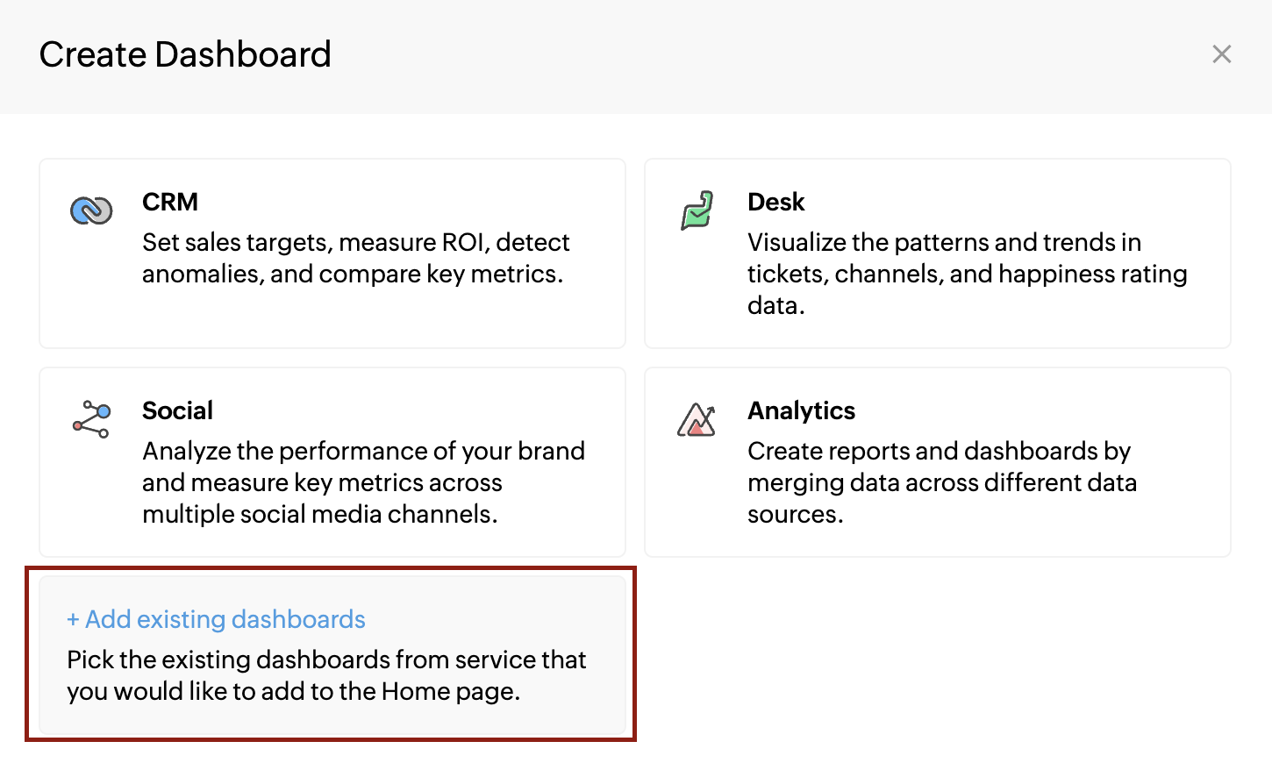The width and height of the screenshot is (1272, 770).
Task: Click the green Desk icon
Action: (x=697, y=210)
